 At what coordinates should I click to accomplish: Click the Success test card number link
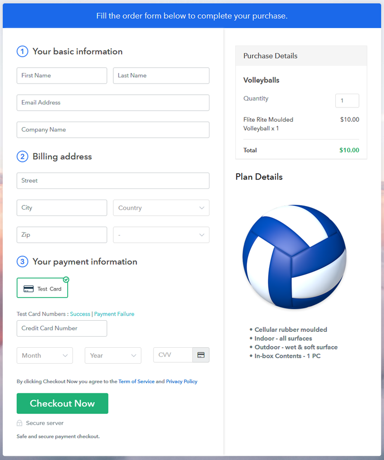click(80, 314)
